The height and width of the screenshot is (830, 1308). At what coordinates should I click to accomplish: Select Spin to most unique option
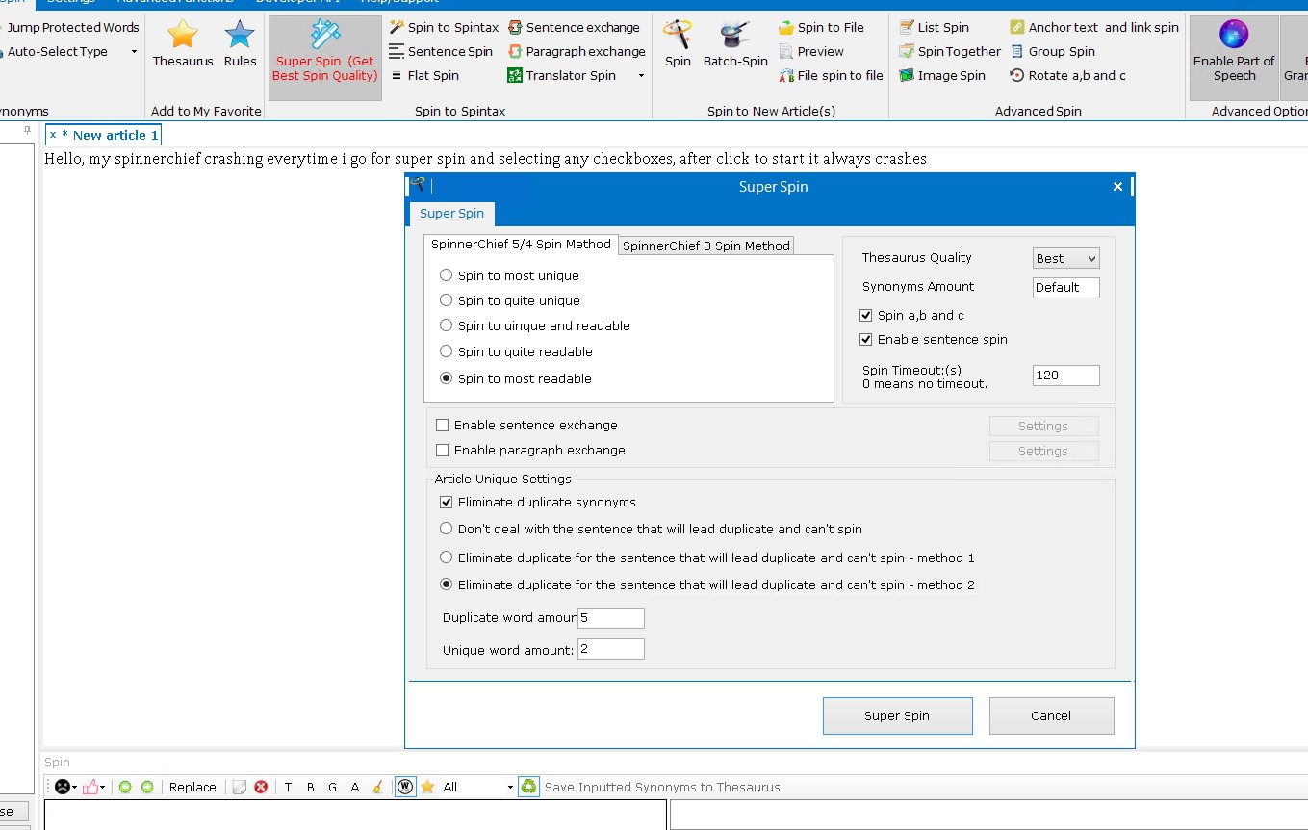pyautogui.click(x=447, y=275)
